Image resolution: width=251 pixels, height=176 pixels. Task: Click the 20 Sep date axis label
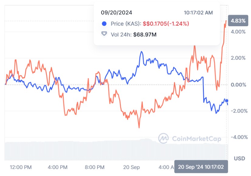(x=131, y=167)
